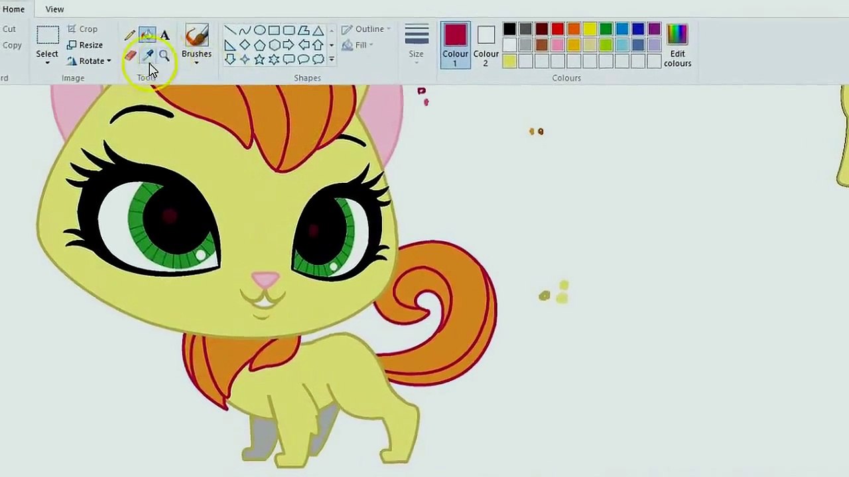Select the Eraser tool

(x=130, y=56)
